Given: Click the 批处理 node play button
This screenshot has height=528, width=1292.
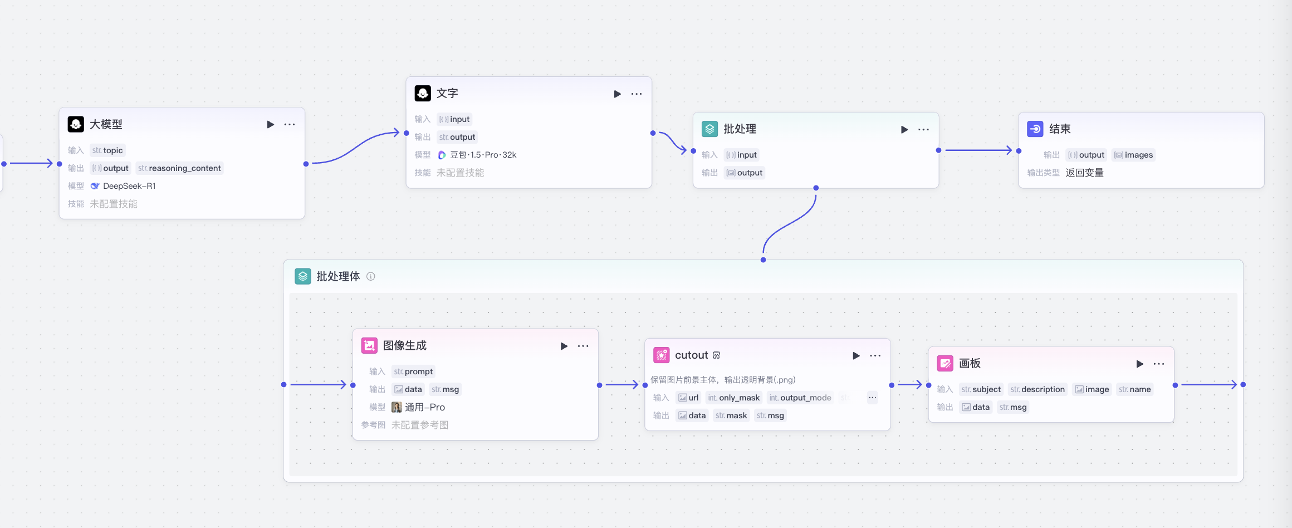Looking at the screenshot, I should pos(904,130).
